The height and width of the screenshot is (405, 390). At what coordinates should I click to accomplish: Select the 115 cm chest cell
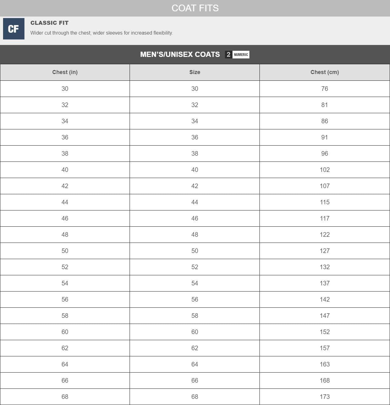coord(325,202)
